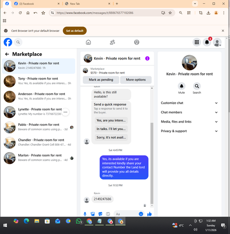Open Marlon - Private room for rent chat

click(39, 158)
